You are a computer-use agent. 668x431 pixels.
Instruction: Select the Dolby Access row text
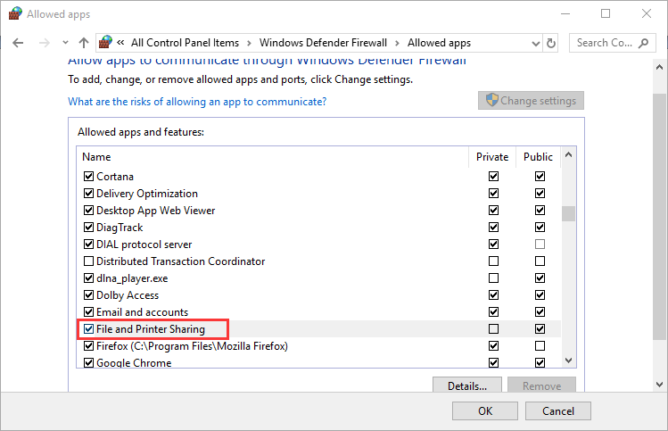click(x=128, y=295)
